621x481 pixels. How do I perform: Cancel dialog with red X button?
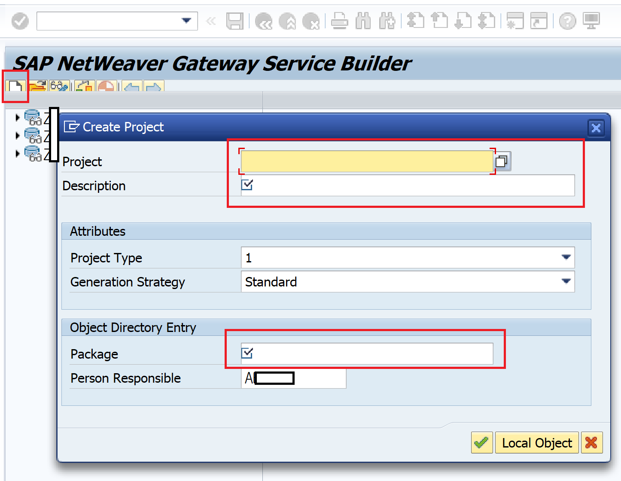click(592, 442)
